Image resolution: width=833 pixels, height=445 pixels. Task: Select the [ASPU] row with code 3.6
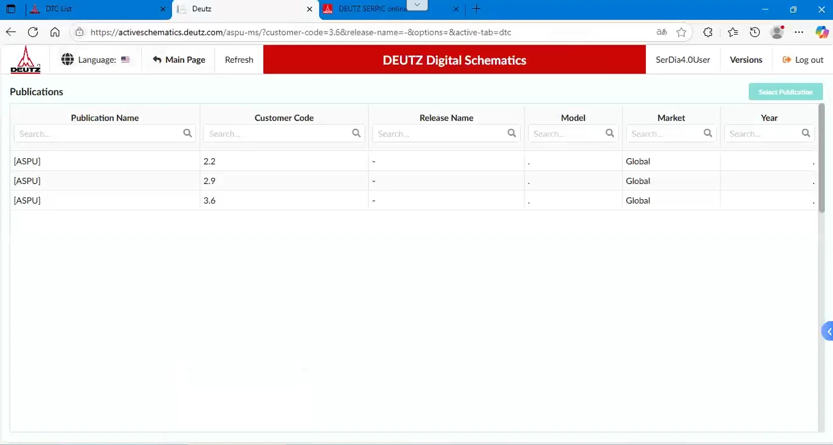coord(414,200)
